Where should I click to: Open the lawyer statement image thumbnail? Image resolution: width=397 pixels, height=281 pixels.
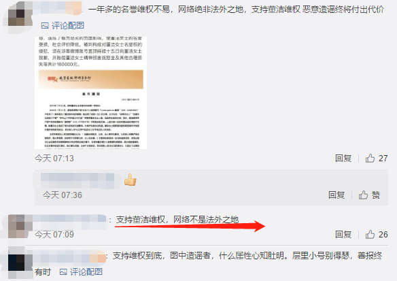pyautogui.click(x=90, y=93)
